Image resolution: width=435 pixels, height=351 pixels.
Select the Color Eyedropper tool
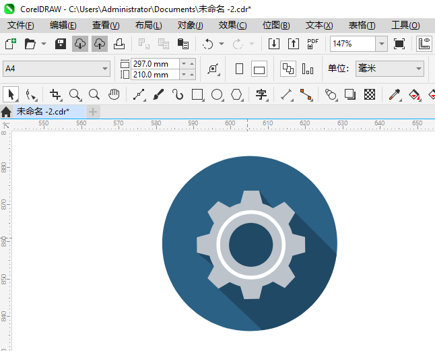tap(395, 94)
